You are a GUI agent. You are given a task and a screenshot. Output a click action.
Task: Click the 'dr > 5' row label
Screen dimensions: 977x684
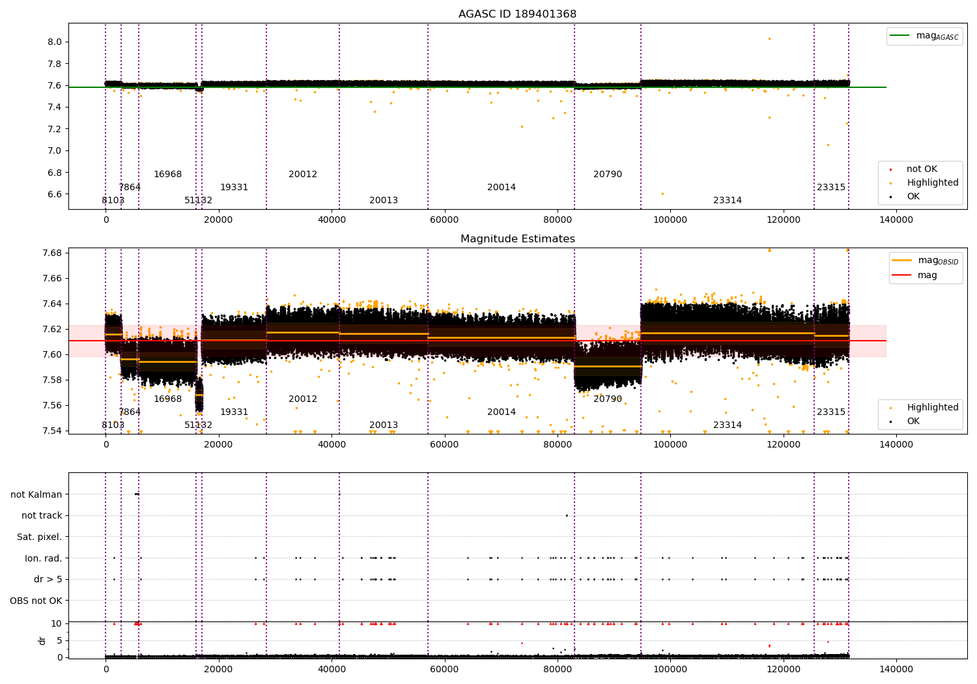[48, 579]
